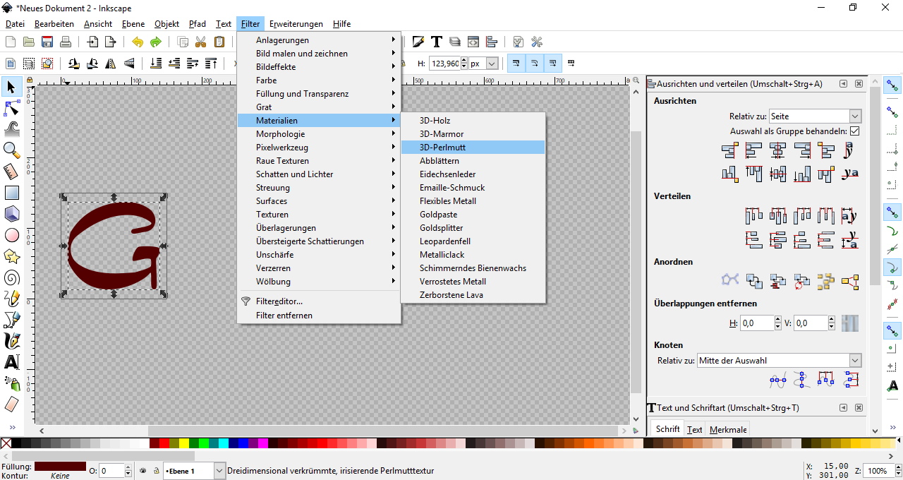Pick the red swatch in color palette
The image size is (903, 480).
click(x=164, y=443)
